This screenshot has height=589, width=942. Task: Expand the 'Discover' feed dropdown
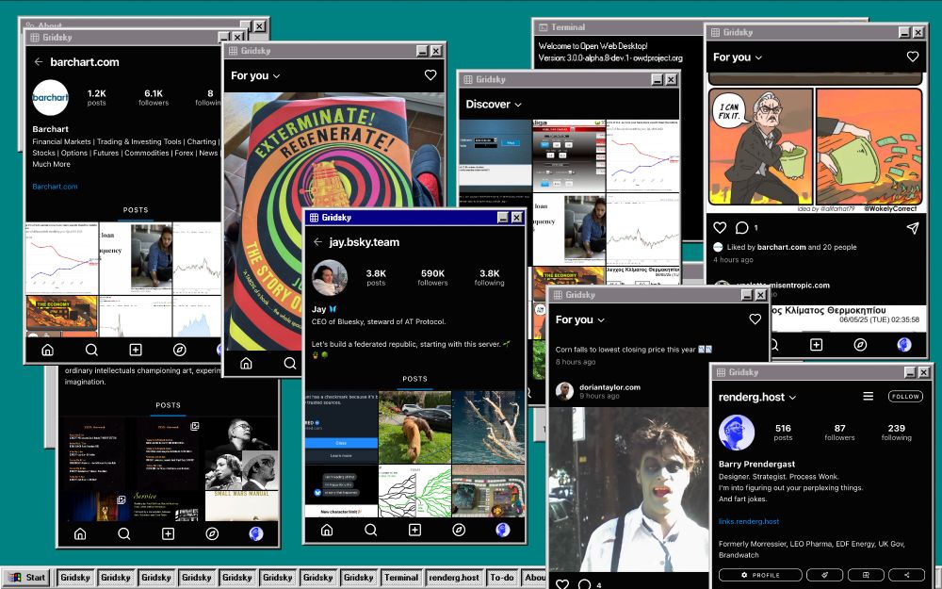tap(494, 105)
